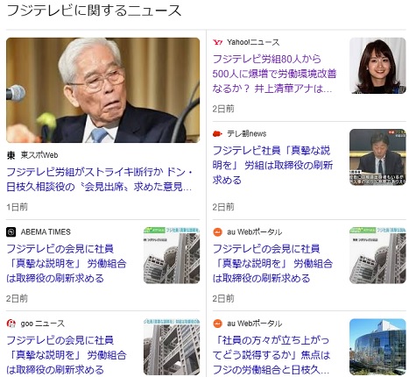Open the 「社員の方々が立ち上がって headline

271,355
